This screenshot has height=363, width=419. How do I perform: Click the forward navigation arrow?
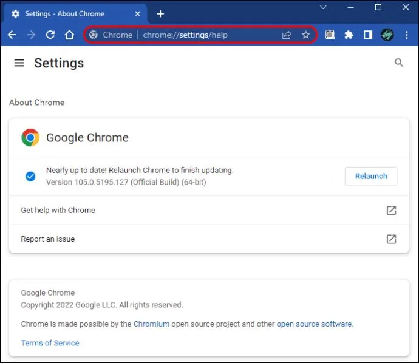click(31, 35)
